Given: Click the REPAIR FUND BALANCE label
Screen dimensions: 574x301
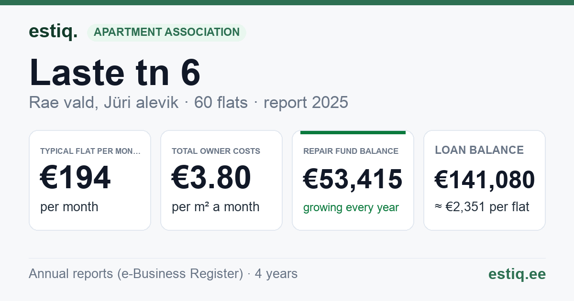Looking at the screenshot, I should [x=351, y=151].
